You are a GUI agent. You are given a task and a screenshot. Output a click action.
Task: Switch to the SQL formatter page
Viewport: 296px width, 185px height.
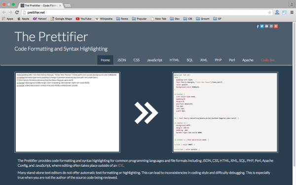190,60
